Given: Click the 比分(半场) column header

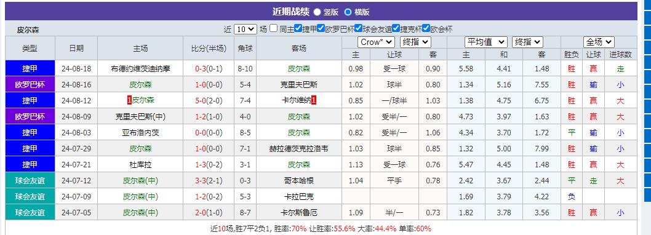Looking at the screenshot, I should coord(209,48).
